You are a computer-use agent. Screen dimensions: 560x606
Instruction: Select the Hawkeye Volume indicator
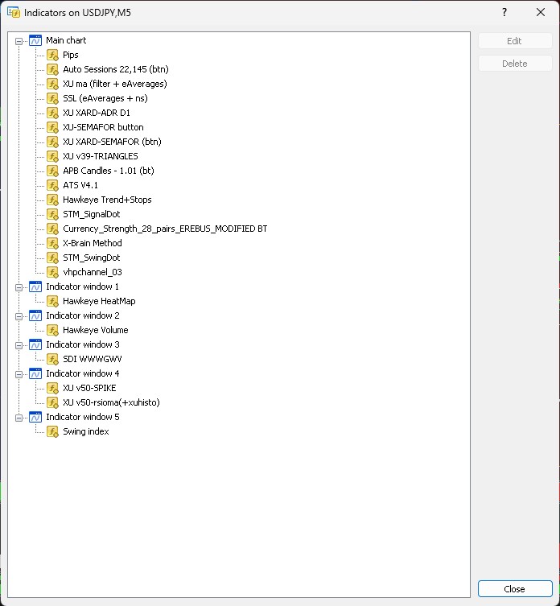(x=95, y=330)
